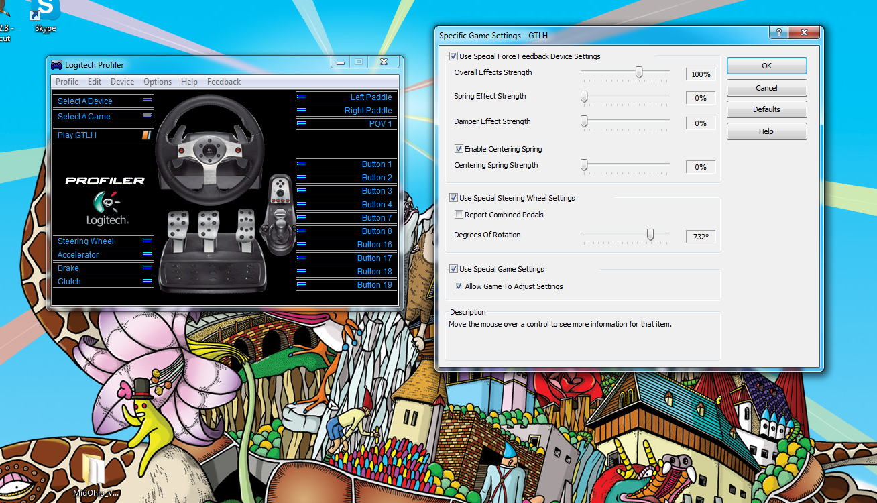Open the Select A Game dropdown
The width and height of the screenshot is (877, 503).
tap(103, 116)
